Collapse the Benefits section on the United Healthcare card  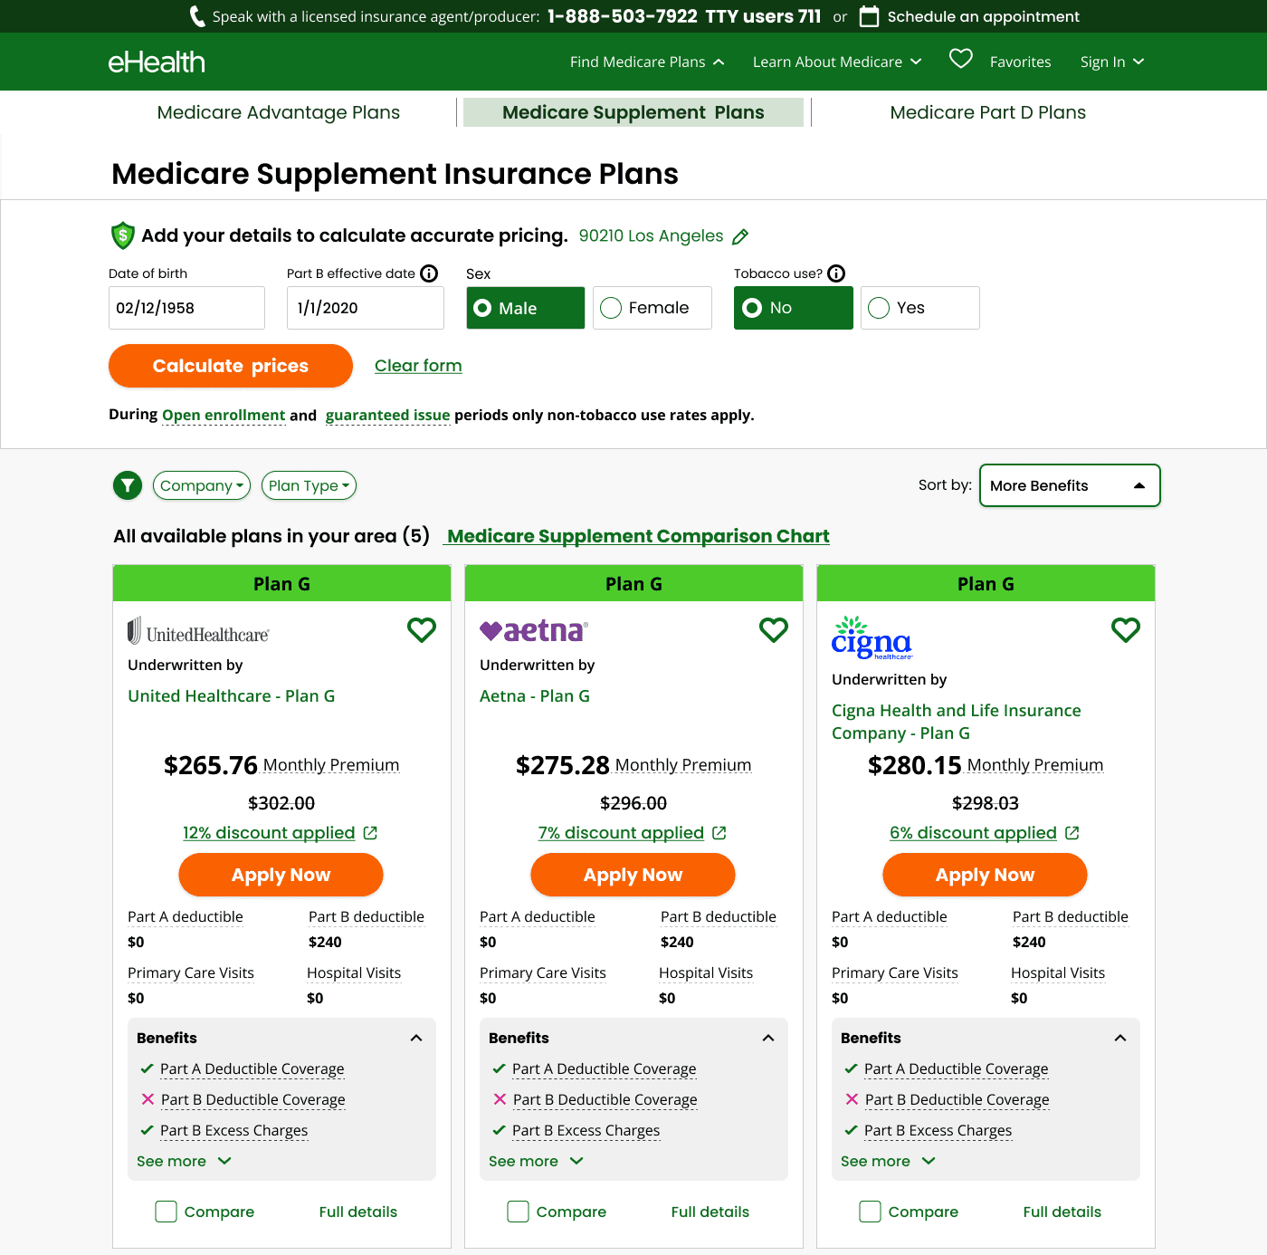pyautogui.click(x=416, y=1038)
